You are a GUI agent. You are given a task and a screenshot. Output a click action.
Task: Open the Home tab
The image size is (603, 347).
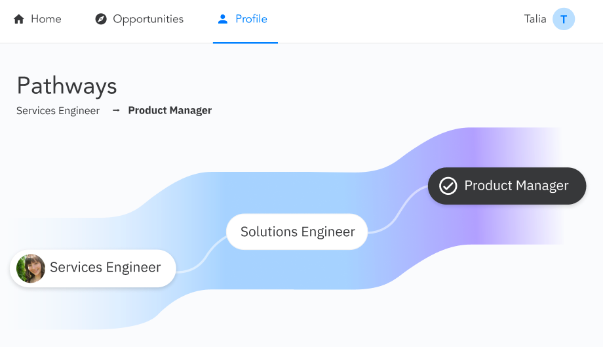pyautogui.click(x=46, y=19)
